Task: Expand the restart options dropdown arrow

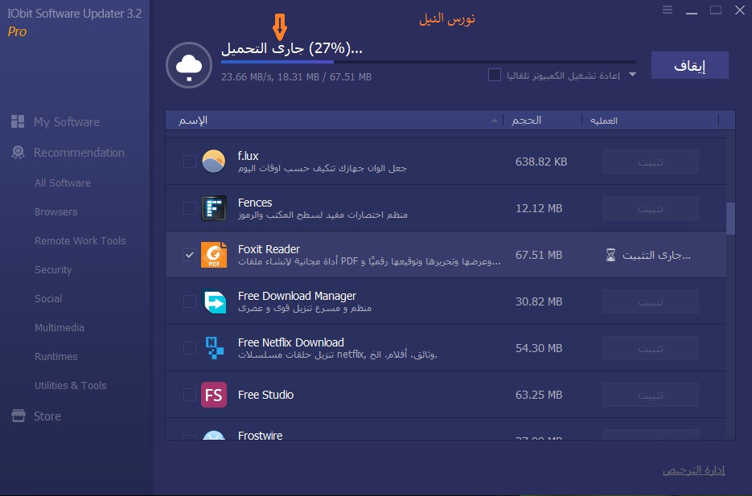Action: point(632,75)
